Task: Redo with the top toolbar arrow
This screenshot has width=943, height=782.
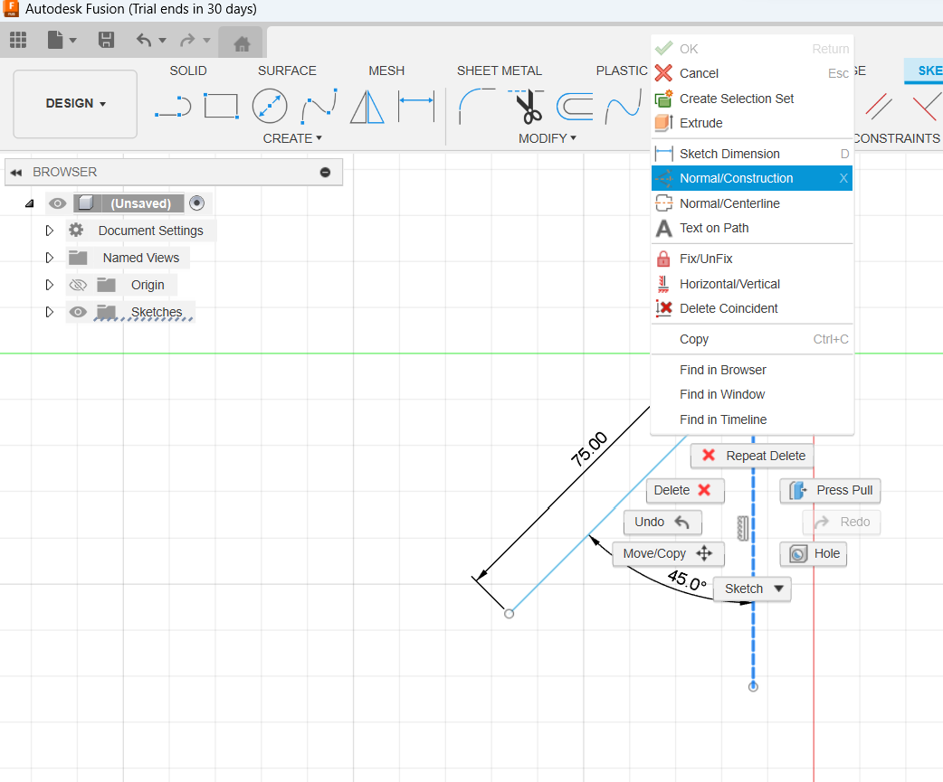Action: tap(187, 41)
